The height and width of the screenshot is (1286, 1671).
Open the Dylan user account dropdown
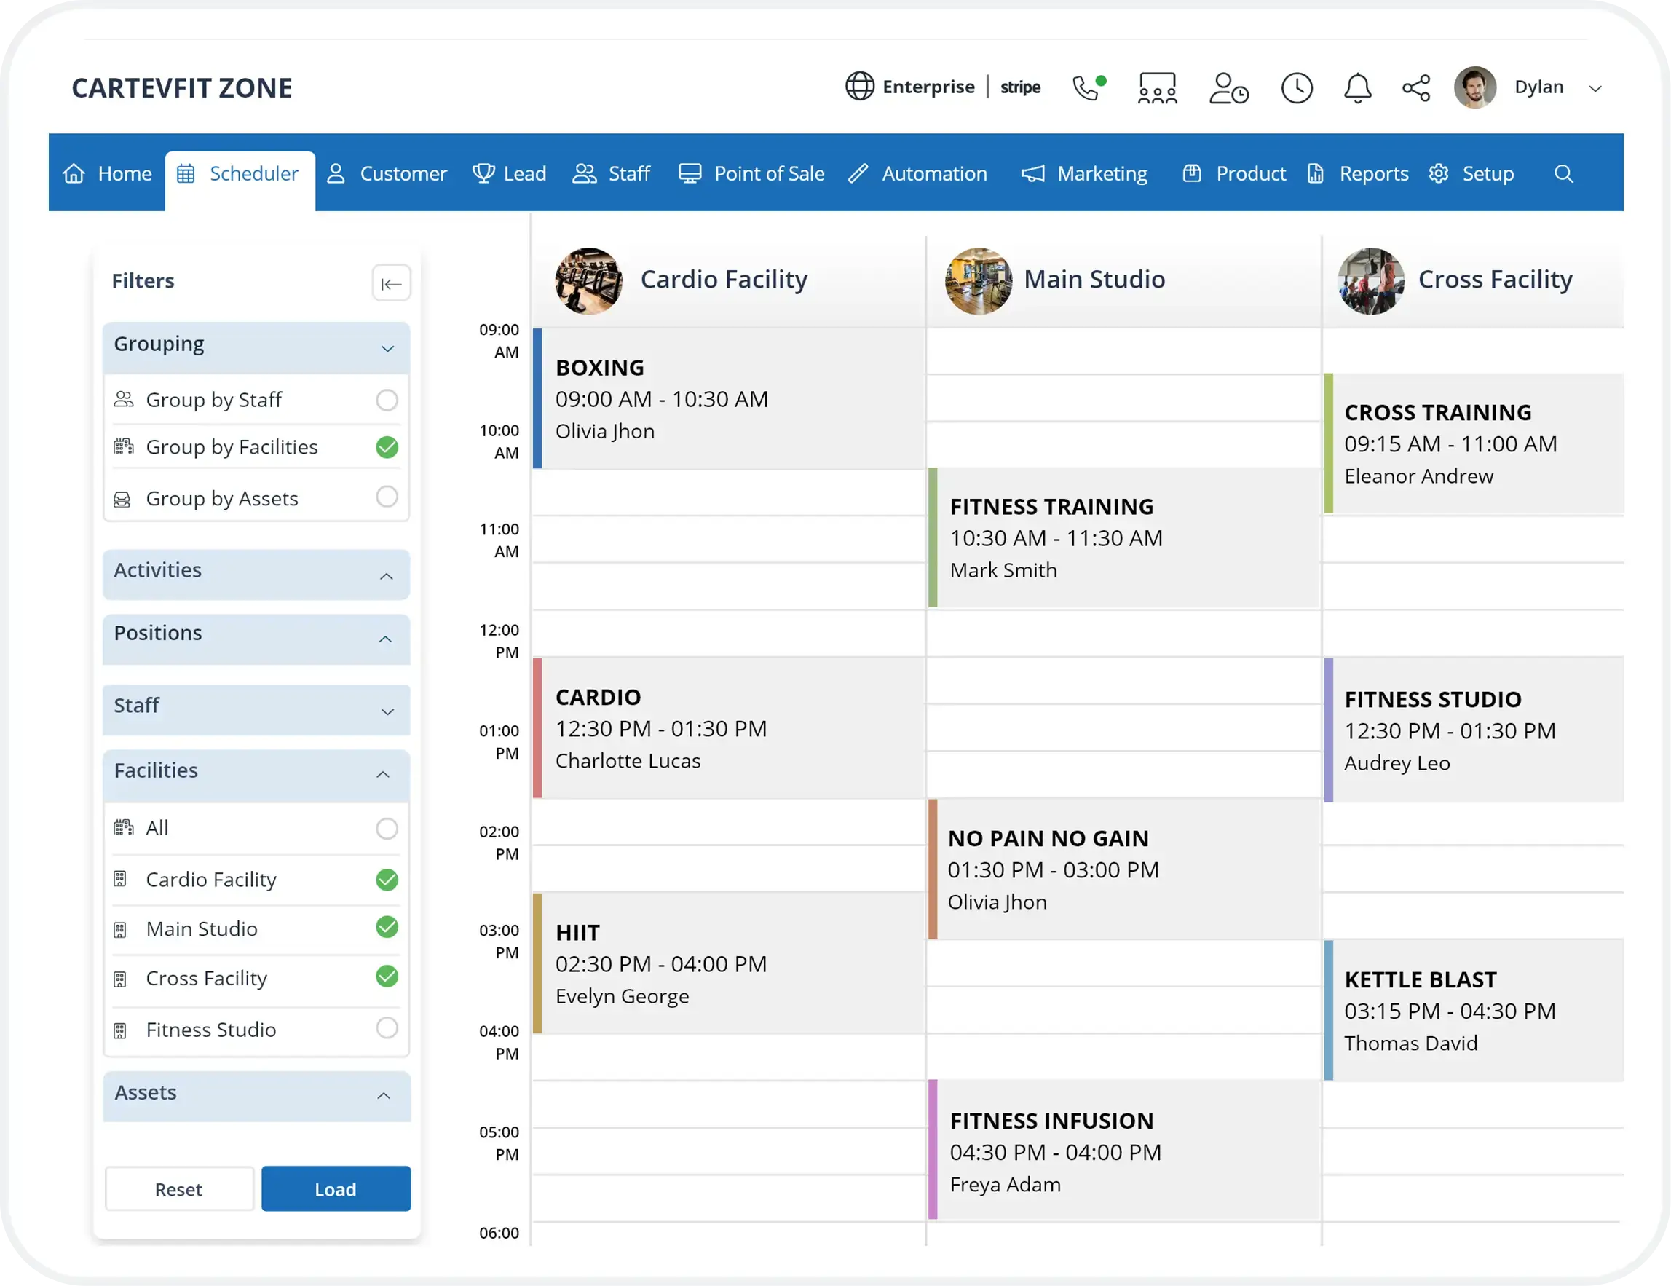pyautogui.click(x=1595, y=89)
